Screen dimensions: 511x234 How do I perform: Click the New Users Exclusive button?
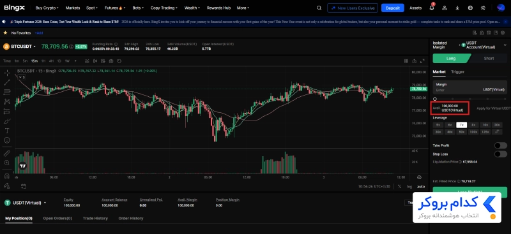[x=353, y=8]
